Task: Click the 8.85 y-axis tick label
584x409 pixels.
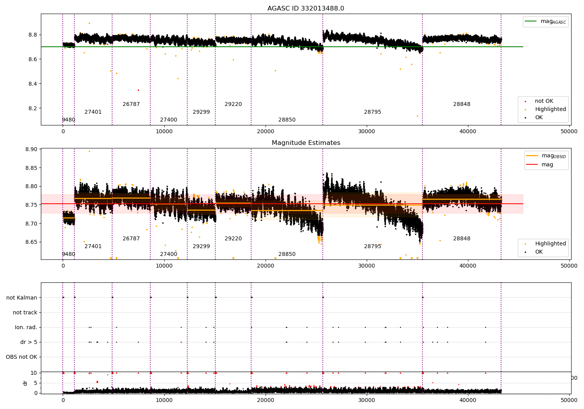Action: (31, 168)
